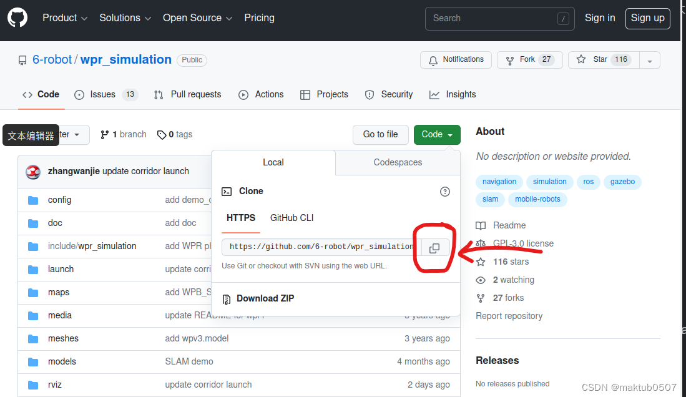Click the models folder icon
Image resolution: width=686 pixels, height=397 pixels.
coord(33,363)
